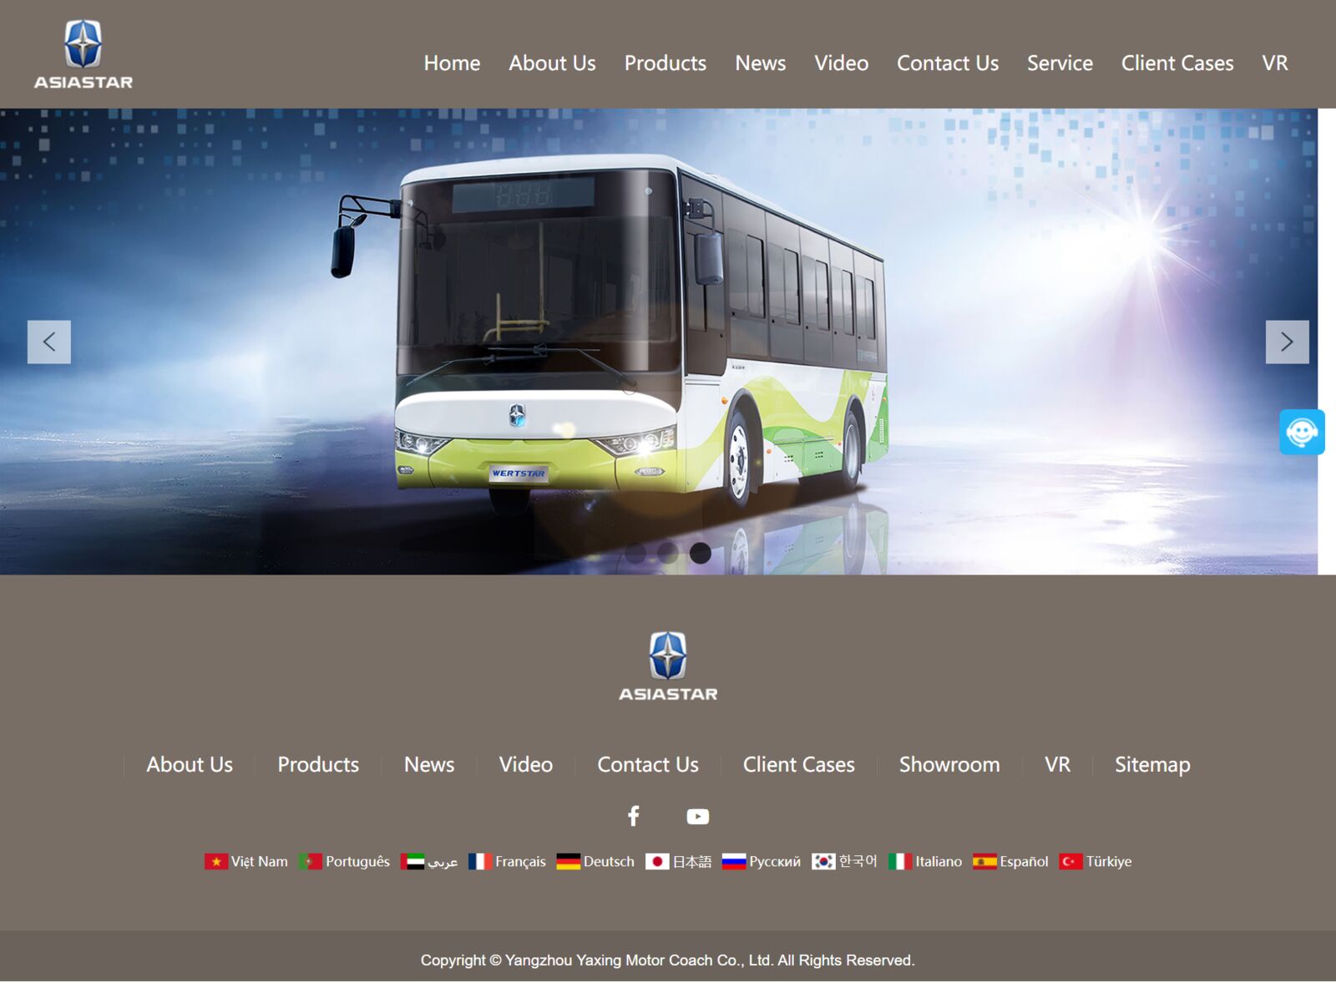Open Contact Us in top menu
Image resolution: width=1336 pixels, height=1003 pixels.
(x=948, y=63)
